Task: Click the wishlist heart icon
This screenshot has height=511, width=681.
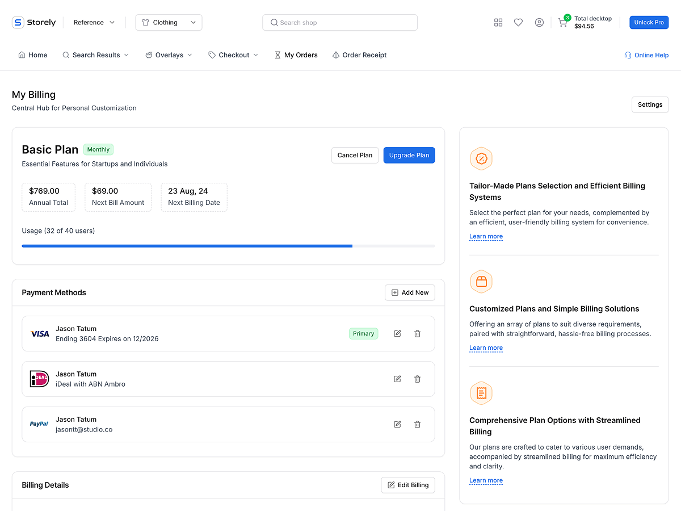Action: click(518, 23)
